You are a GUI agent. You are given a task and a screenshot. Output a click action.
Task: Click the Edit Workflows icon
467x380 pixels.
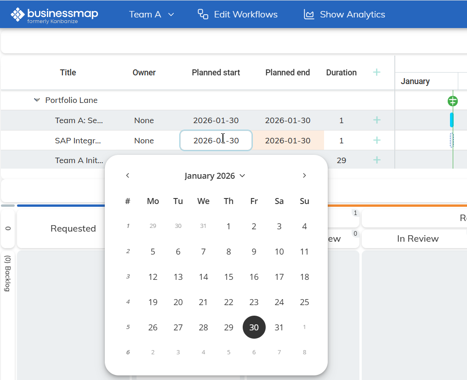pos(203,14)
